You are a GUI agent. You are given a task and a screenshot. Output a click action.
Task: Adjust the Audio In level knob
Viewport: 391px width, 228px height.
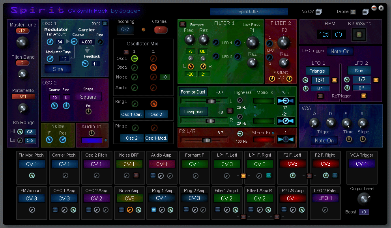(92, 133)
